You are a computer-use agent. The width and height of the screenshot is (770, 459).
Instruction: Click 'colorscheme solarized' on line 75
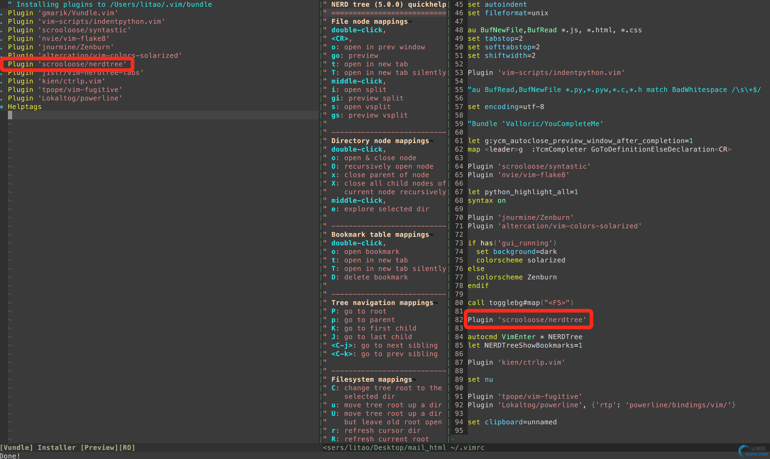point(521,260)
